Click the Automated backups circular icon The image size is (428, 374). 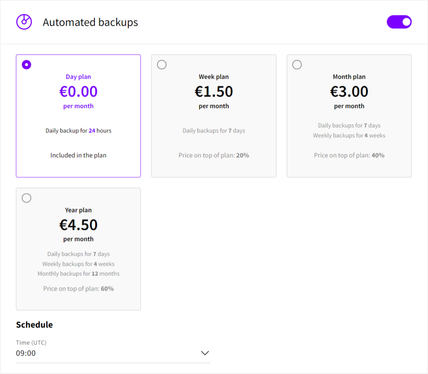point(24,22)
